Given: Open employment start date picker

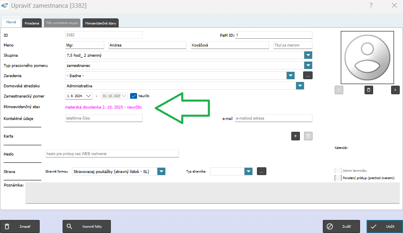Looking at the screenshot, I should coord(89,96).
